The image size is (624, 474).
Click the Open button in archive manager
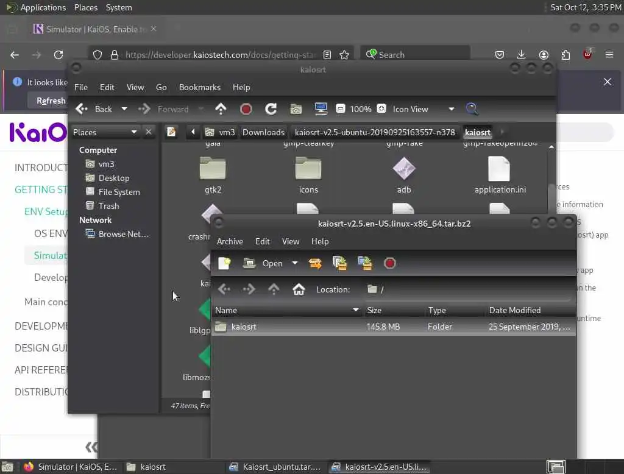point(263,263)
